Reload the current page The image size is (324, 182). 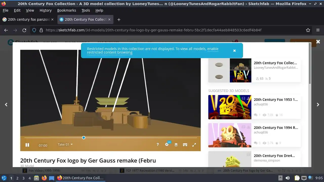click(24, 30)
